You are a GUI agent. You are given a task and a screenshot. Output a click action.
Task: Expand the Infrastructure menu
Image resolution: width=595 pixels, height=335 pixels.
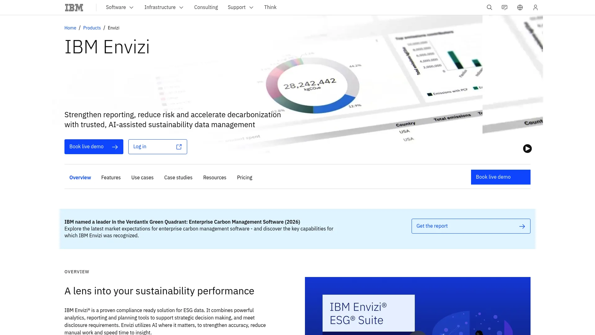[164, 7]
